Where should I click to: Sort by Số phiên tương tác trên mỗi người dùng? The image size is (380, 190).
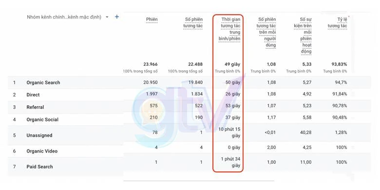click(266, 32)
